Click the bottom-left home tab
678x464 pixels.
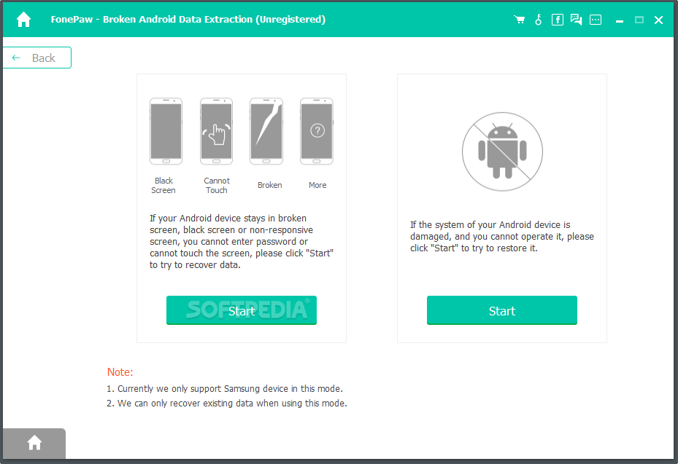click(34, 444)
